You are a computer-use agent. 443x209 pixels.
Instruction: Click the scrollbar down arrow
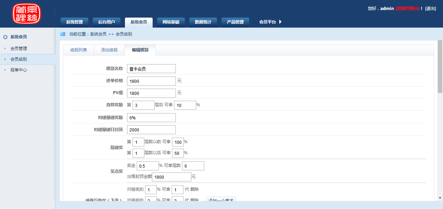[440, 198]
